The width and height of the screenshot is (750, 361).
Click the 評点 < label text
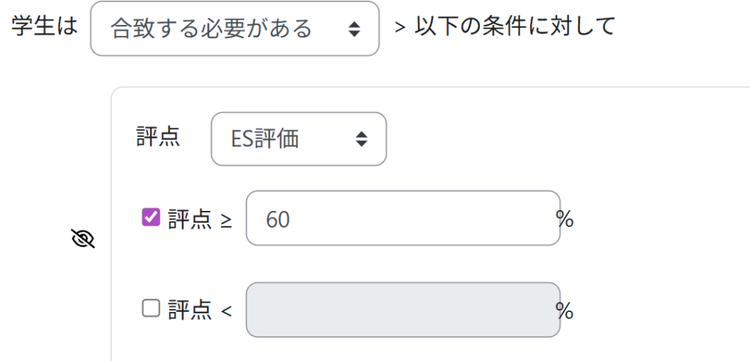(x=190, y=310)
